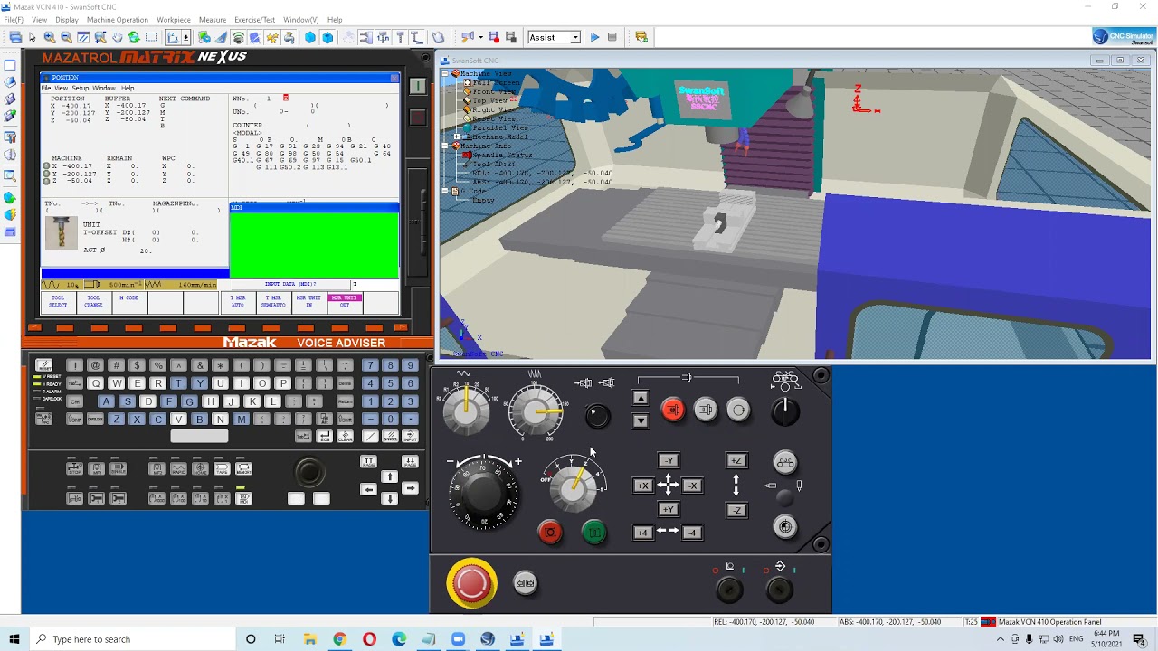This screenshot has width=1158, height=651.
Task: Click the green cycle start button
Action: pyautogui.click(x=594, y=532)
